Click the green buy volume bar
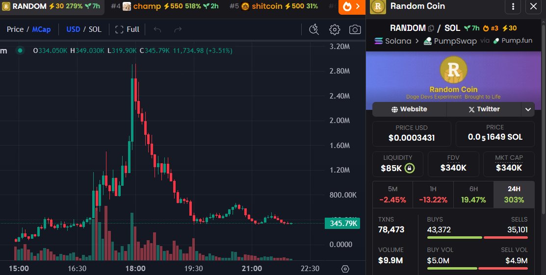This screenshot has width=546, height=275. click(x=452, y=269)
